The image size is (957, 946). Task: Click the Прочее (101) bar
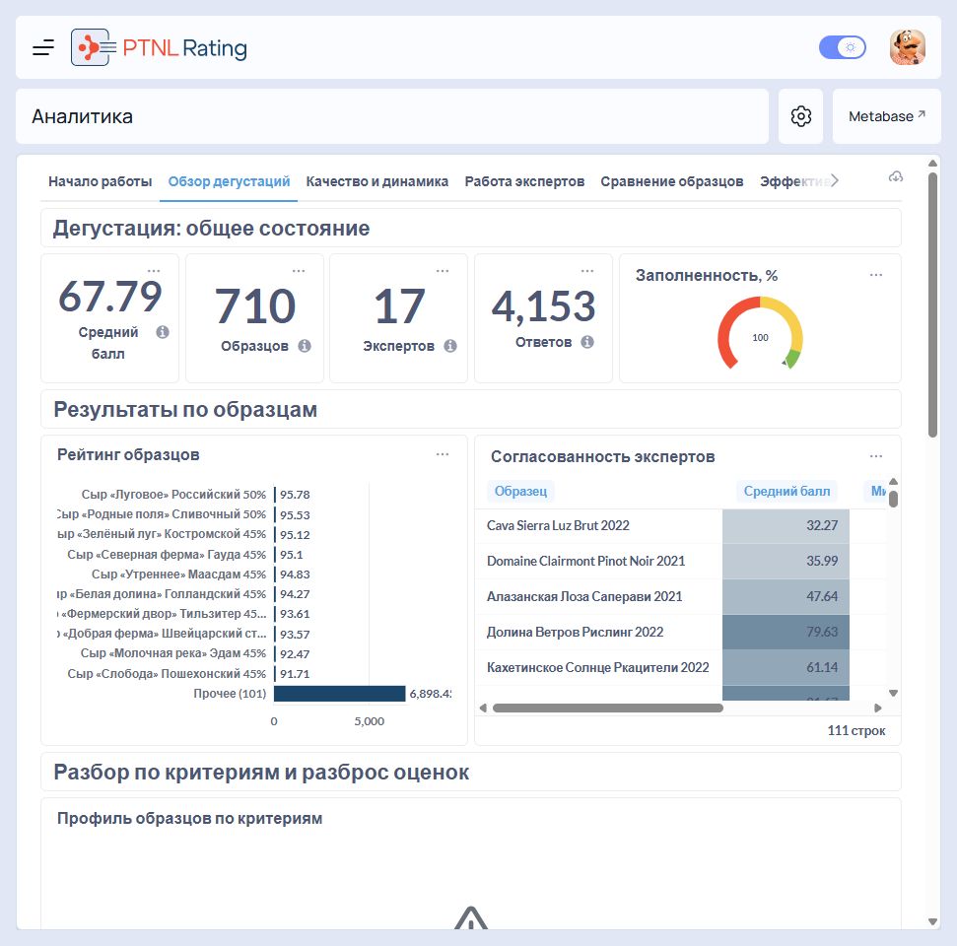339,694
